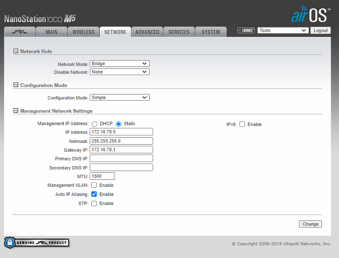Viewport: 339px width, 258px height.
Task: Click the Logout button
Action: (x=321, y=30)
